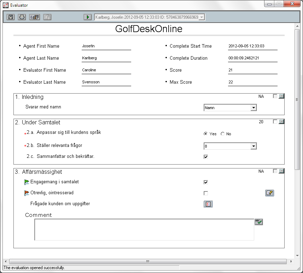Collapse the Under Samtalet section
This screenshot has height=273, width=303.
pos(281,121)
